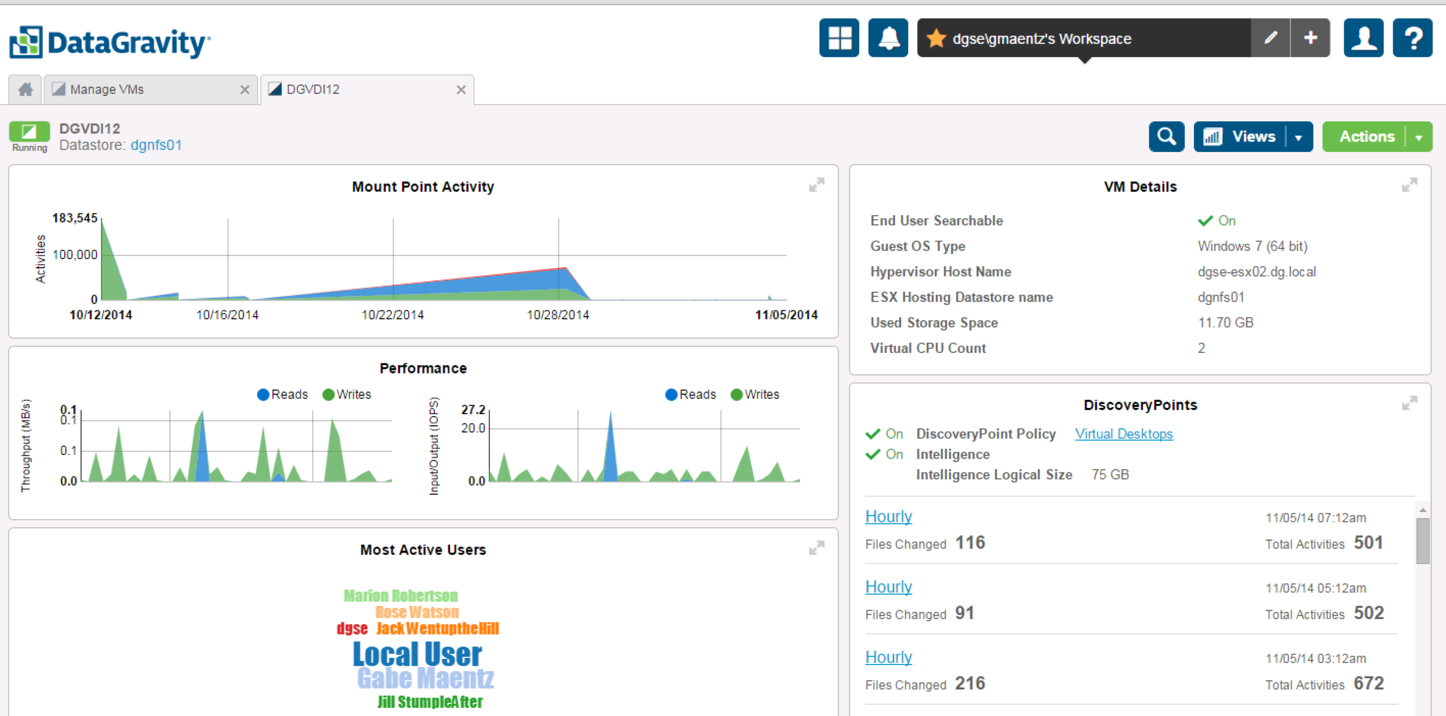Select Local User in word cloud
The height and width of the screenshot is (716, 1446).
417,655
